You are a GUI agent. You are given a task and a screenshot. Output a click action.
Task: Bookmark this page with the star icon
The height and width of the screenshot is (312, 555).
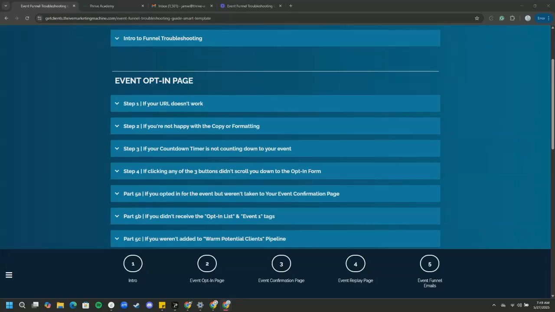tap(477, 18)
